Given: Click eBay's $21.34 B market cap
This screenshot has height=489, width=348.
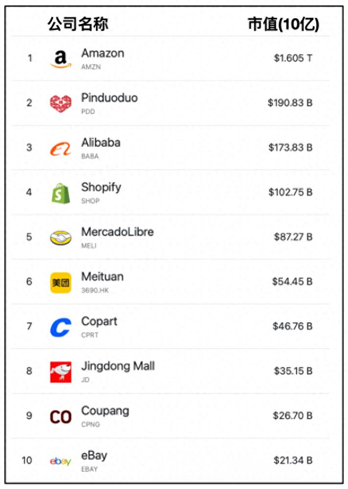Looking at the screenshot, I should coord(293,461).
